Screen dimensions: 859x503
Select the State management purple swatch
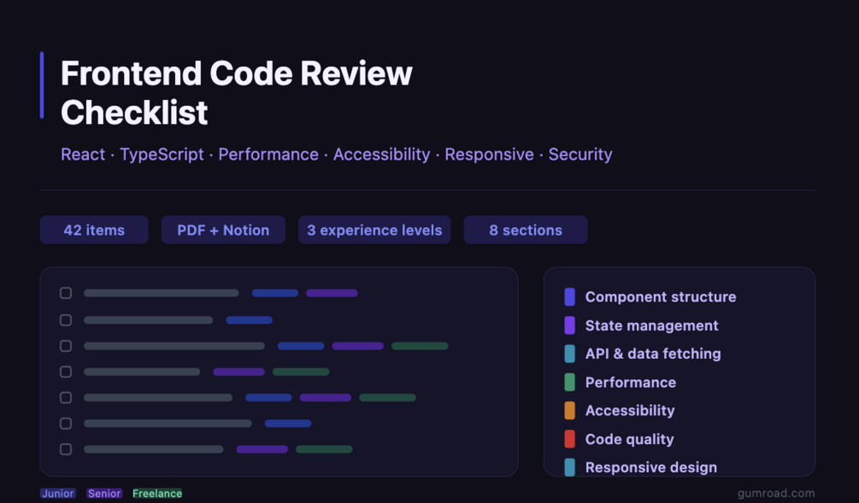[570, 325]
